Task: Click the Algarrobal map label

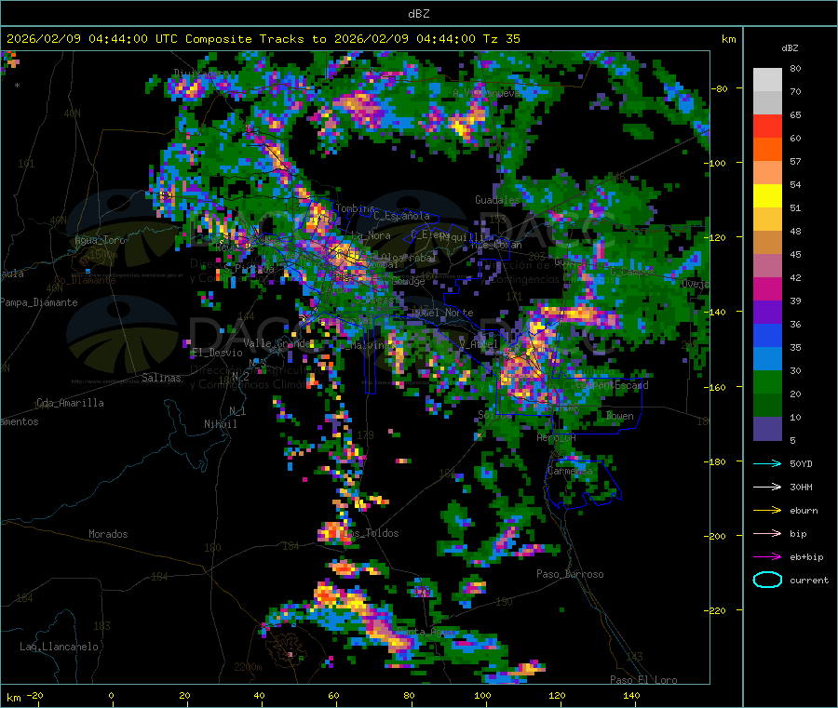Action: (x=409, y=258)
